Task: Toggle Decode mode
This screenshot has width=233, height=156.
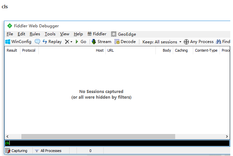Action: coord(125,42)
